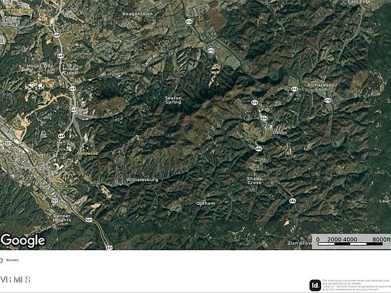Click the red property boundary marker
Viewport: 391px width, 293px height.
(186, 119)
